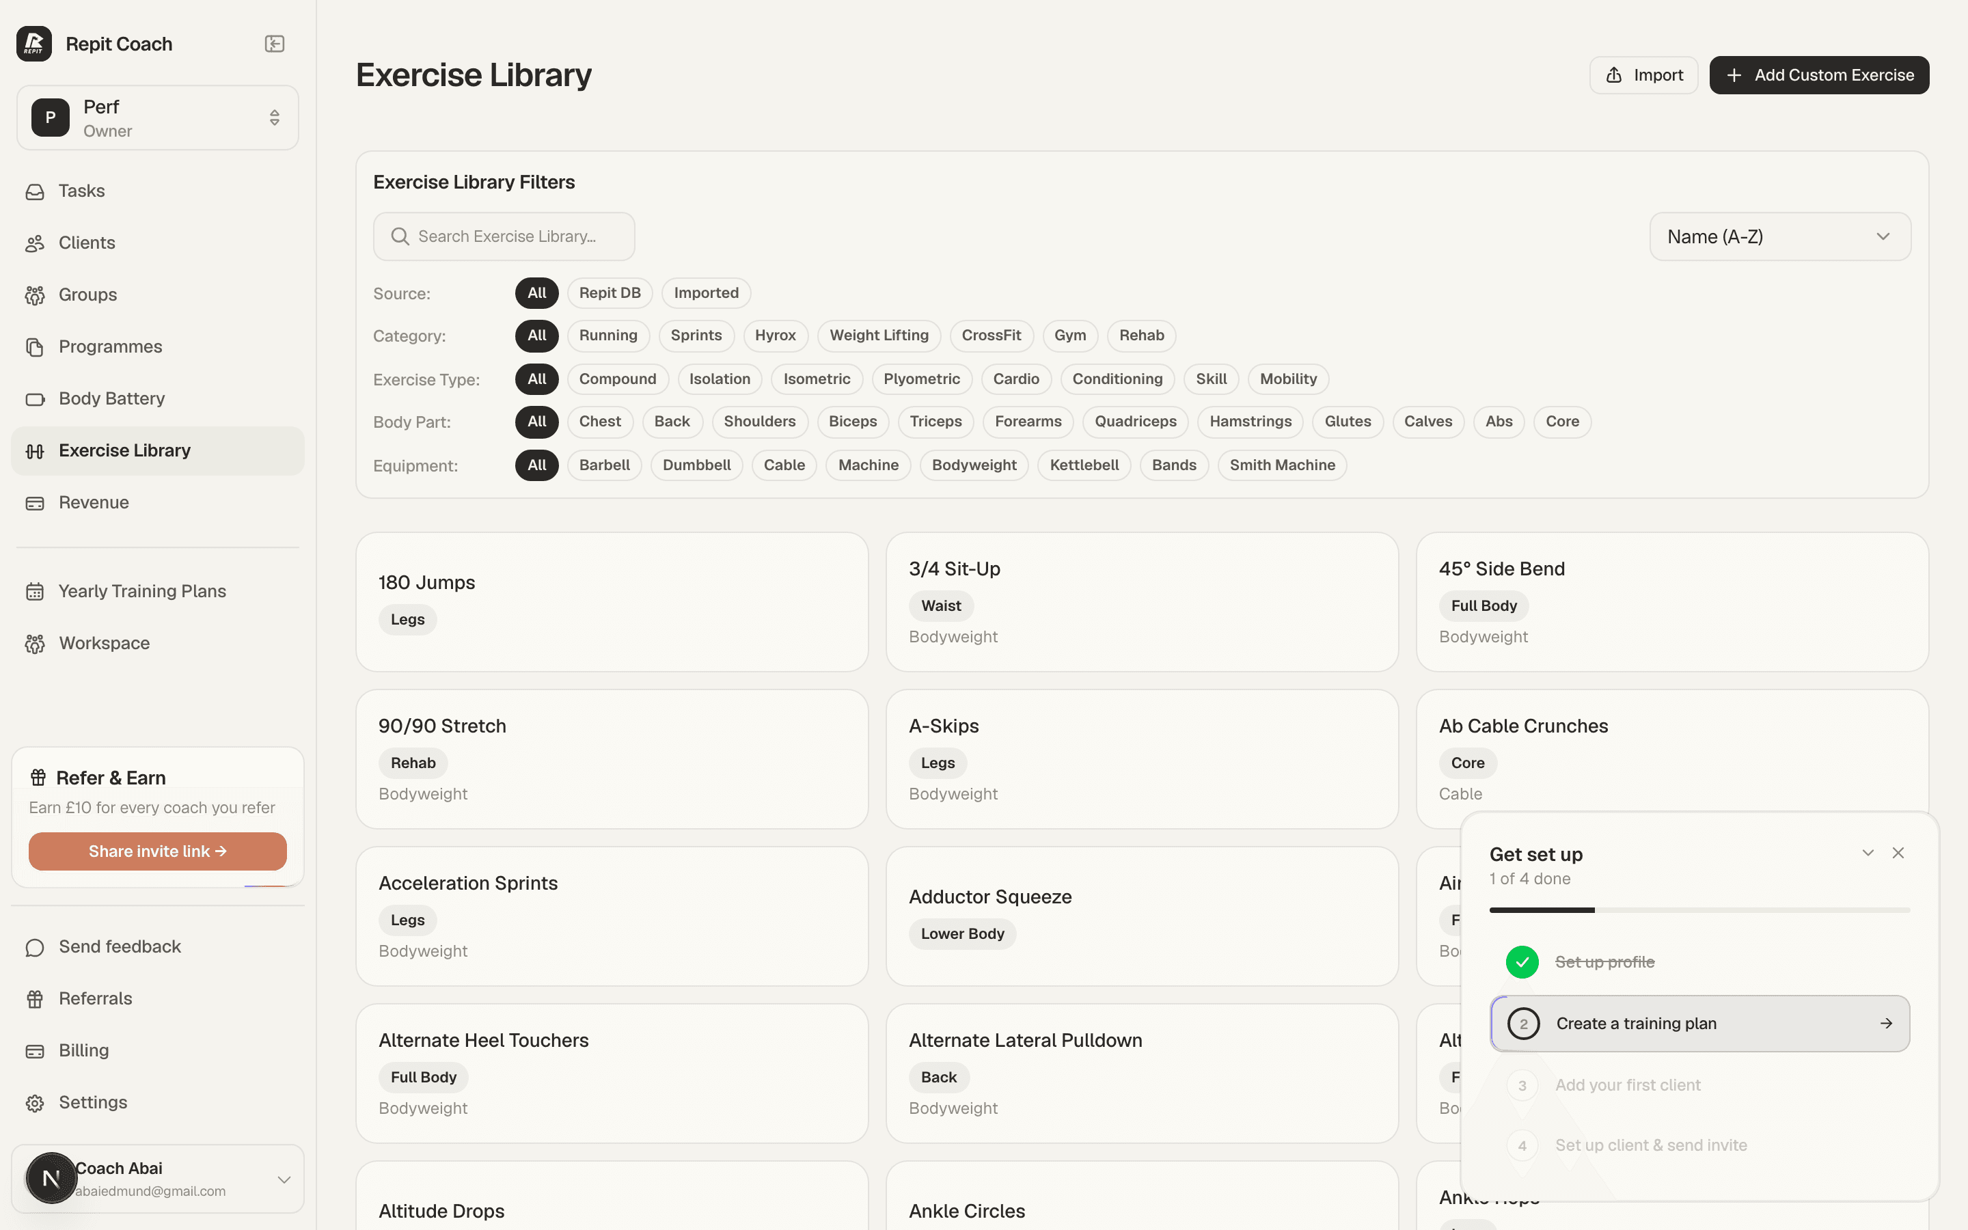Image resolution: width=1968 pixels, height=1230 pixels.
Task: Filter equipment by Kettlebell
Action: coord(1084,465)
